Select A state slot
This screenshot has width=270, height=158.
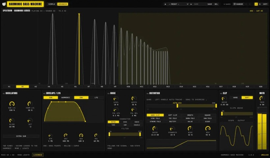click(x=256, y=4)
